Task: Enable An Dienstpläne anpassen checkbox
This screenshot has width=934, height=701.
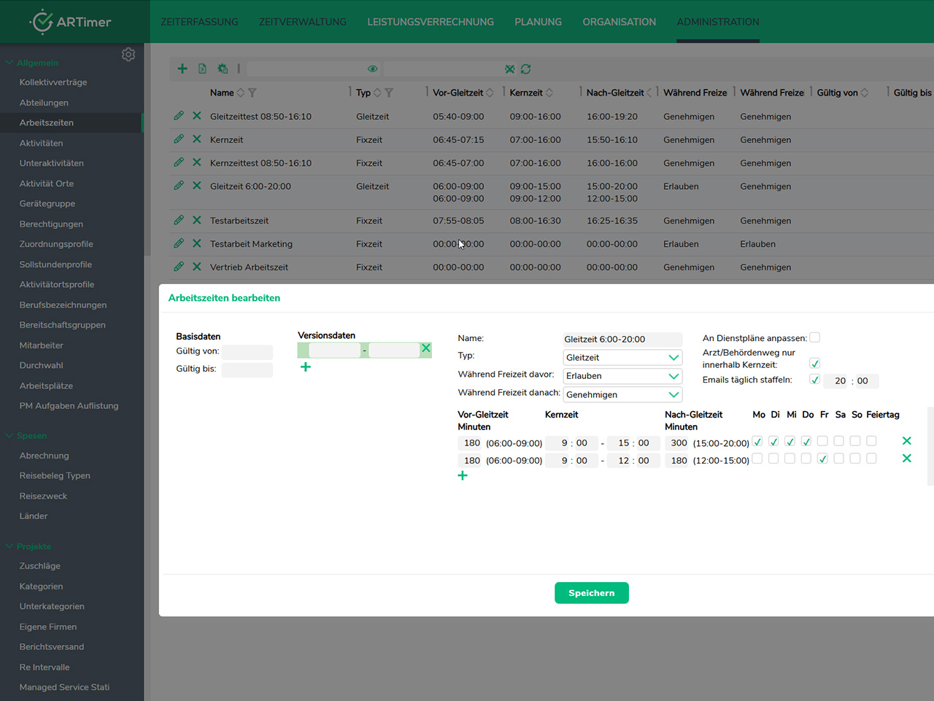Action: [815, 337]
